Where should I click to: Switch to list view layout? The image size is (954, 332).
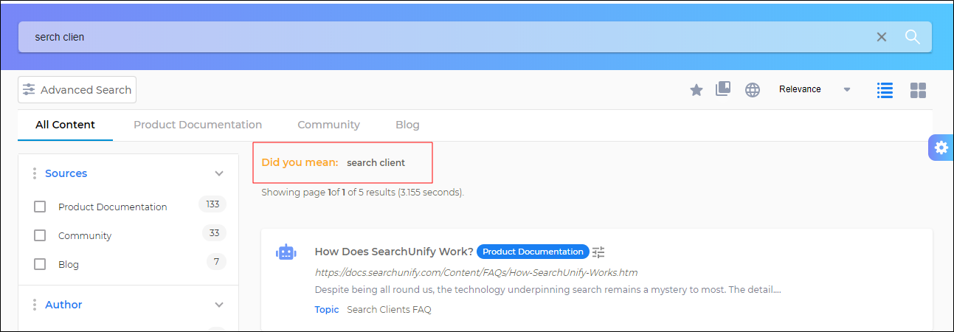tap(885, 90)
